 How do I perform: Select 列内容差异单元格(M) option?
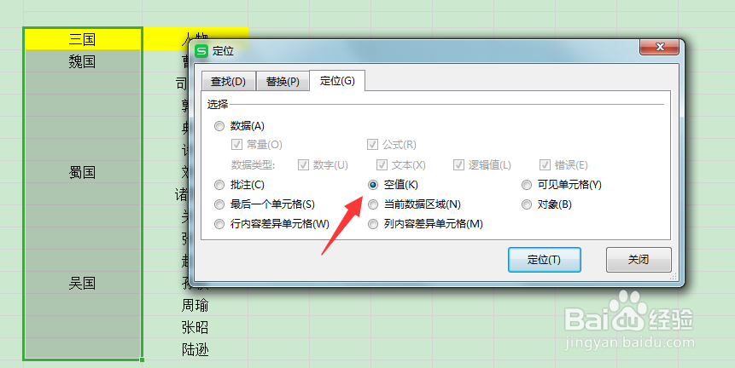tap(373, 224)
